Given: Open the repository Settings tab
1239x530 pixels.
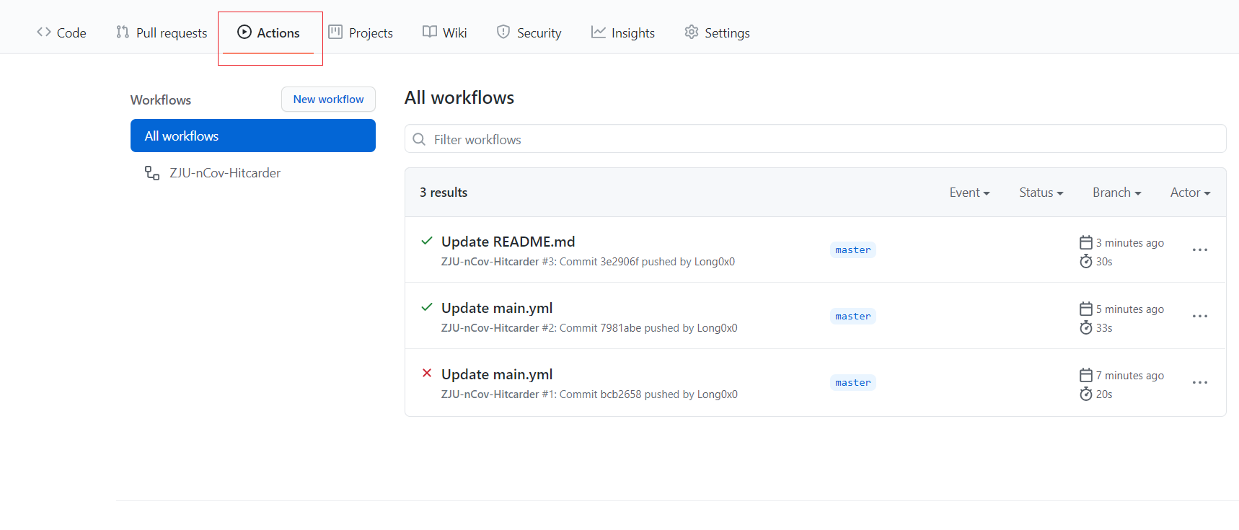Looking at the screenshot, I should (717, 33).
